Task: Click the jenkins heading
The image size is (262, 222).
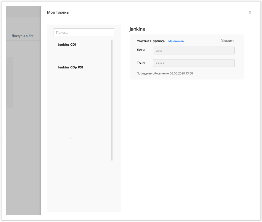Action: click(x=137, y=29)
